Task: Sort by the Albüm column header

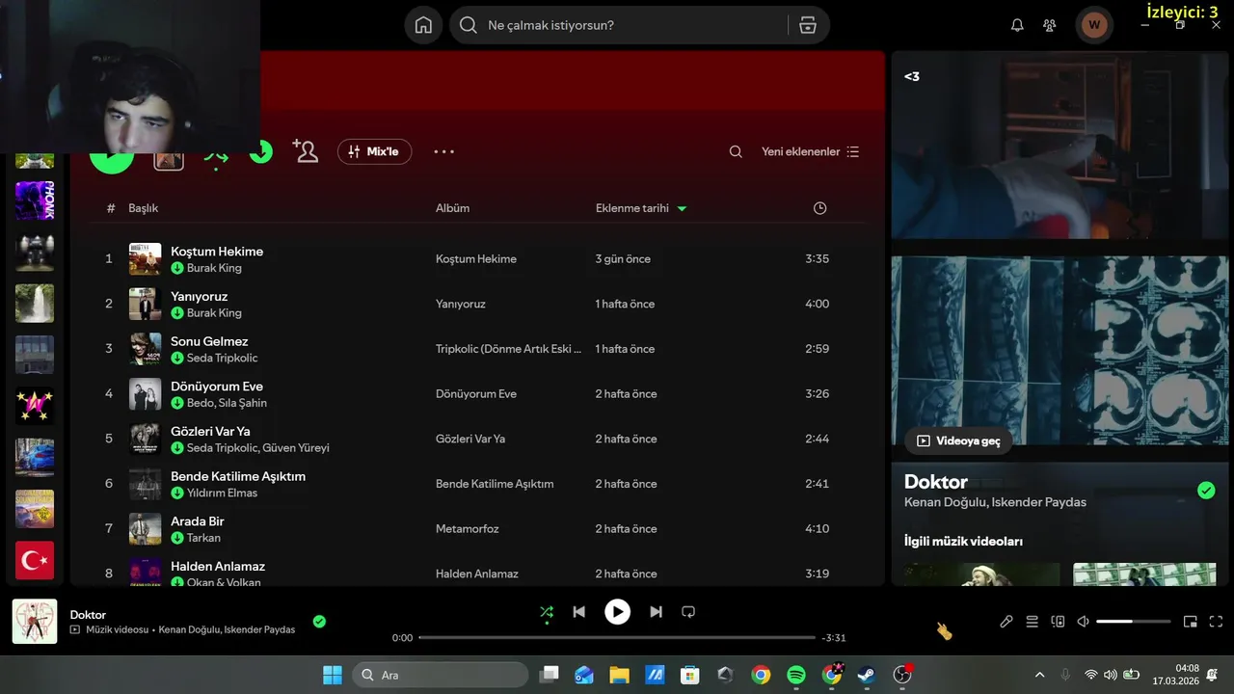Action: pos(452,208)
